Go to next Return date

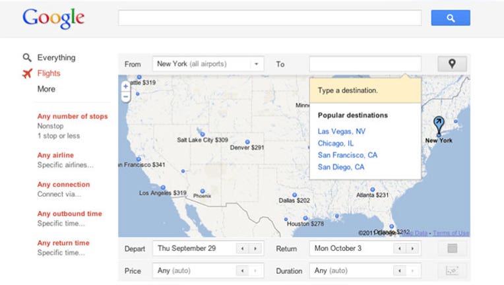click(x=412, y=248)
